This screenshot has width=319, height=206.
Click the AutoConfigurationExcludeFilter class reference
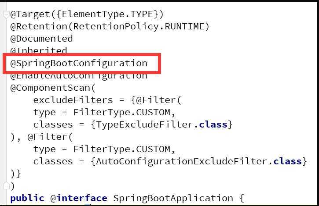tap(182, 162)
